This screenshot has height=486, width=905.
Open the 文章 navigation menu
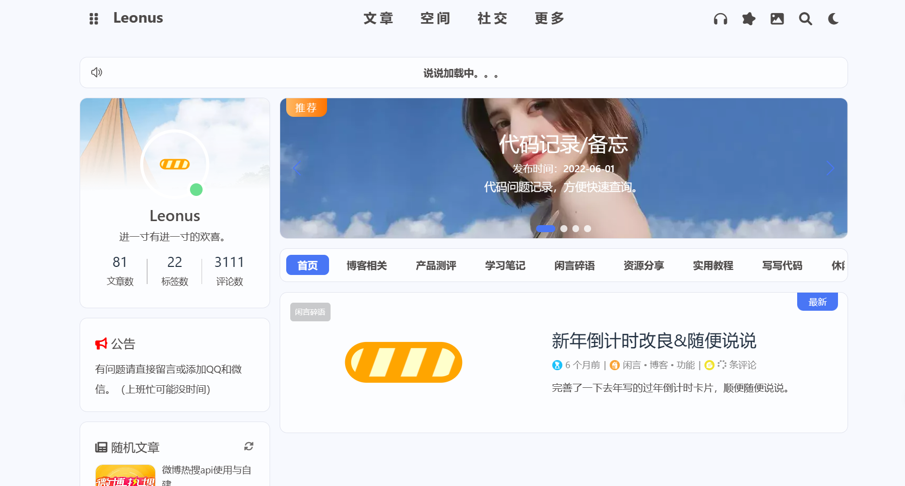[378, 19]
